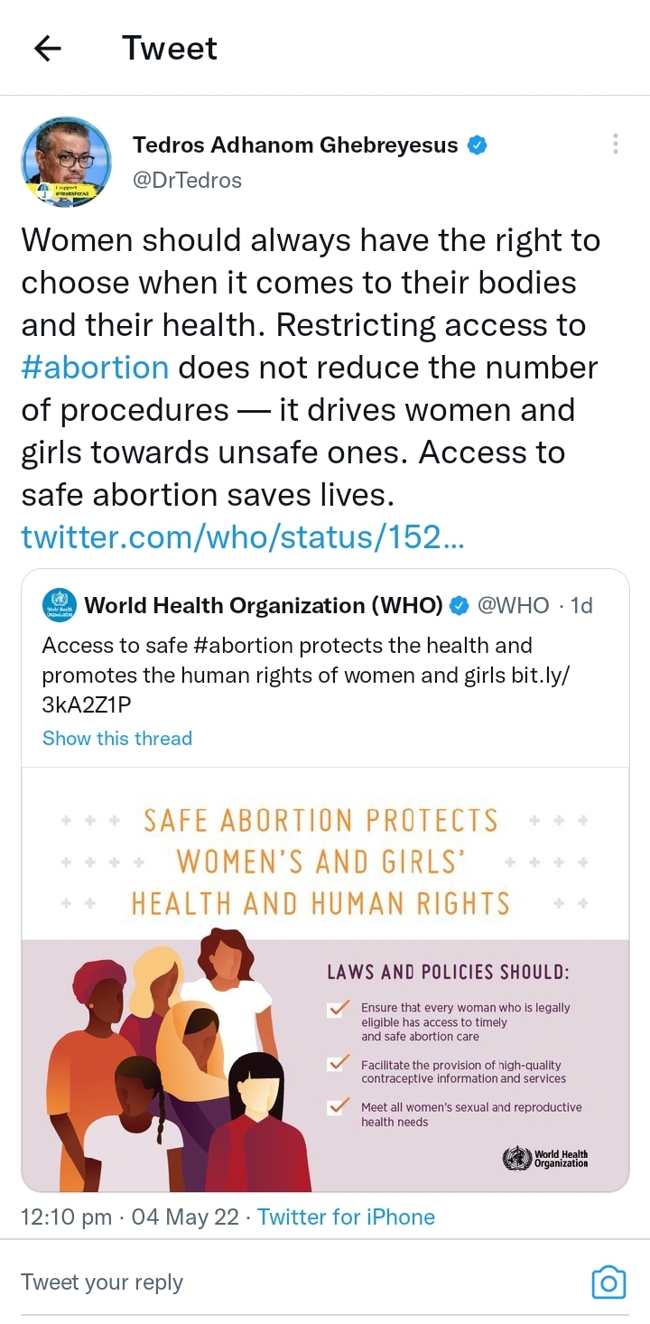This screenshot has width=650, height=1324.
Task: Open the @DrTedros handle
Action: click(x=187, y=180)
